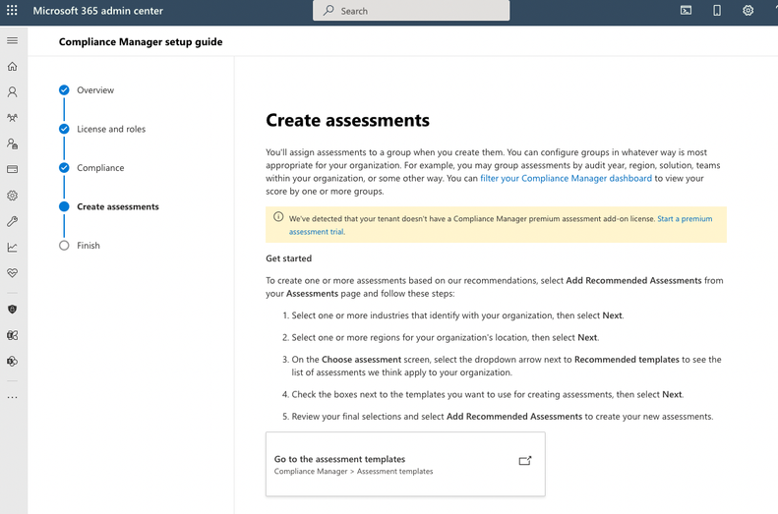Screen dimensions: 778x514
Task: Click the empty Finish step circle
Action: pos(64,246)
